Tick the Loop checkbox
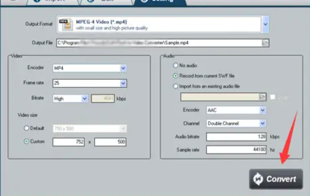310x196 pixels. [273, 97]
